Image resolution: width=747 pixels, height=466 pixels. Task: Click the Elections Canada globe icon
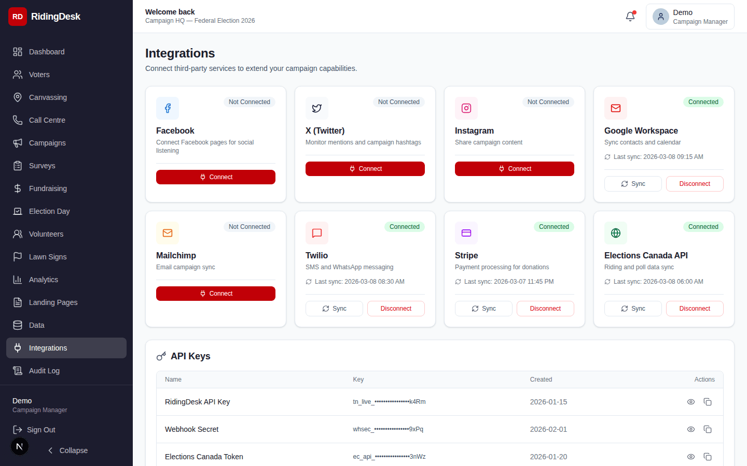(x=615, y=233)
